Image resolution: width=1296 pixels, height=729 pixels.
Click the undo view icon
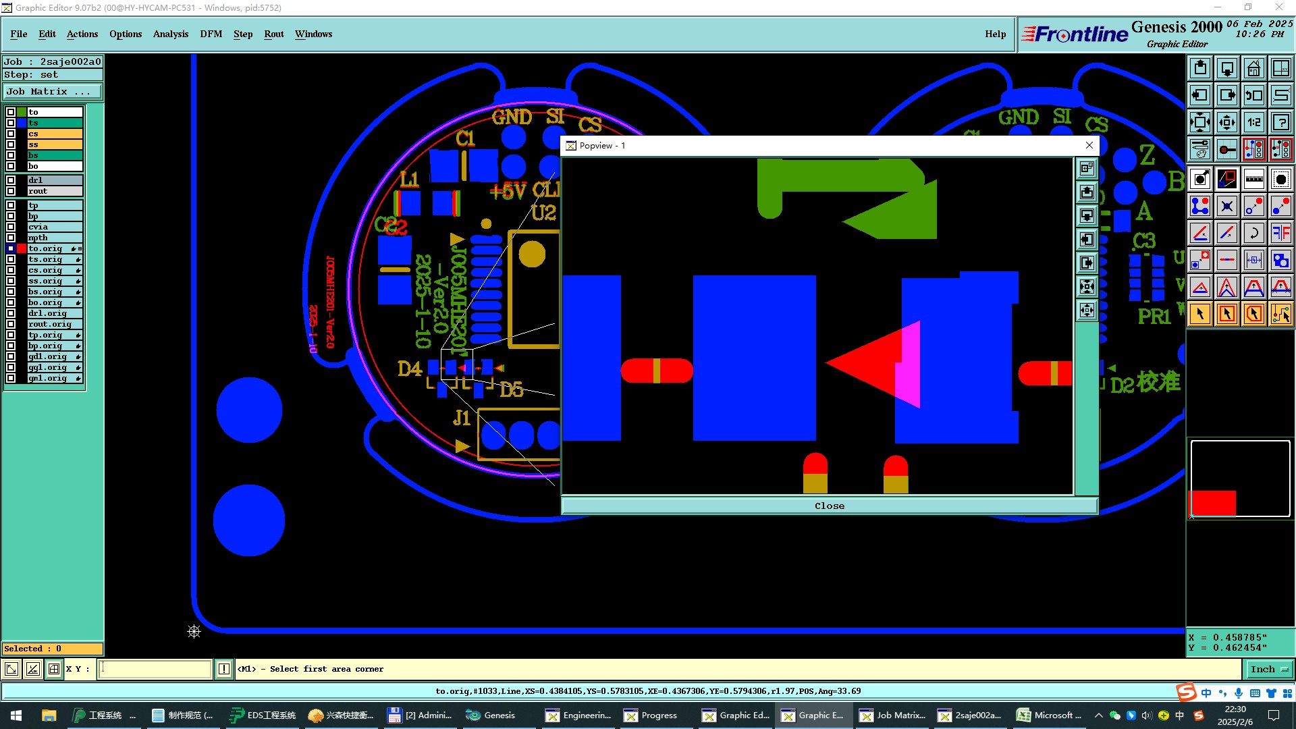(1253, 95)
